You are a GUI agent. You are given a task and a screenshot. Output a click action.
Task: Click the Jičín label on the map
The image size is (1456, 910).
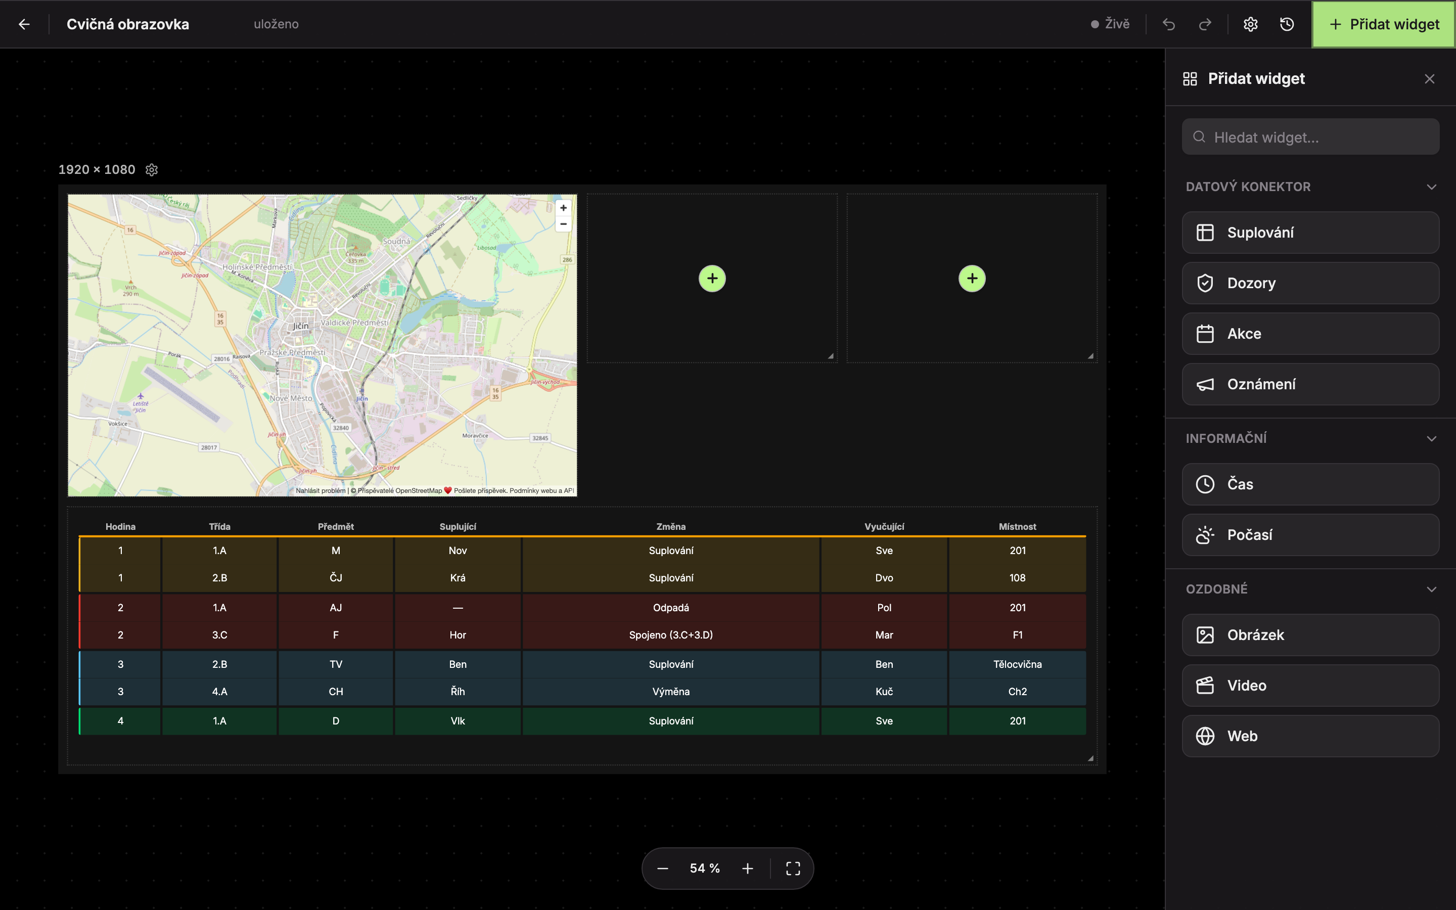click(301, 326)
